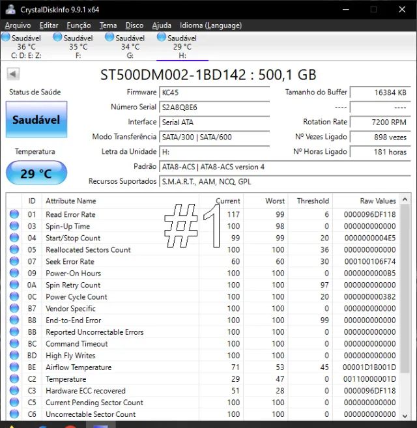Open the Ajuda menu

tap(162, 25)
